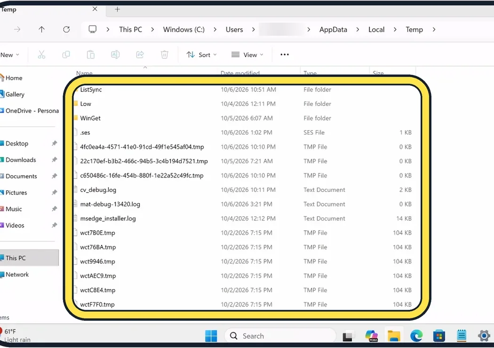Open the Sort dropdown

pyautogui.click(x=201, y=55)
